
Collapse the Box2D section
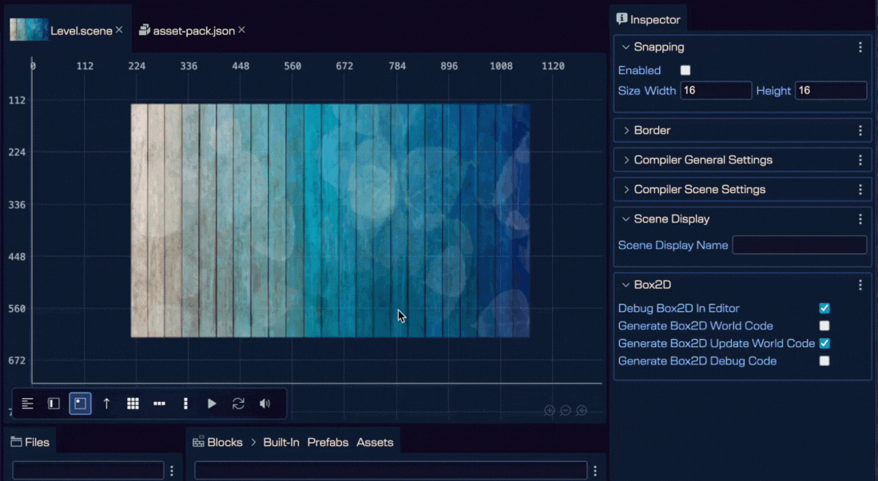pyautogui.click(x=626, y=285)
